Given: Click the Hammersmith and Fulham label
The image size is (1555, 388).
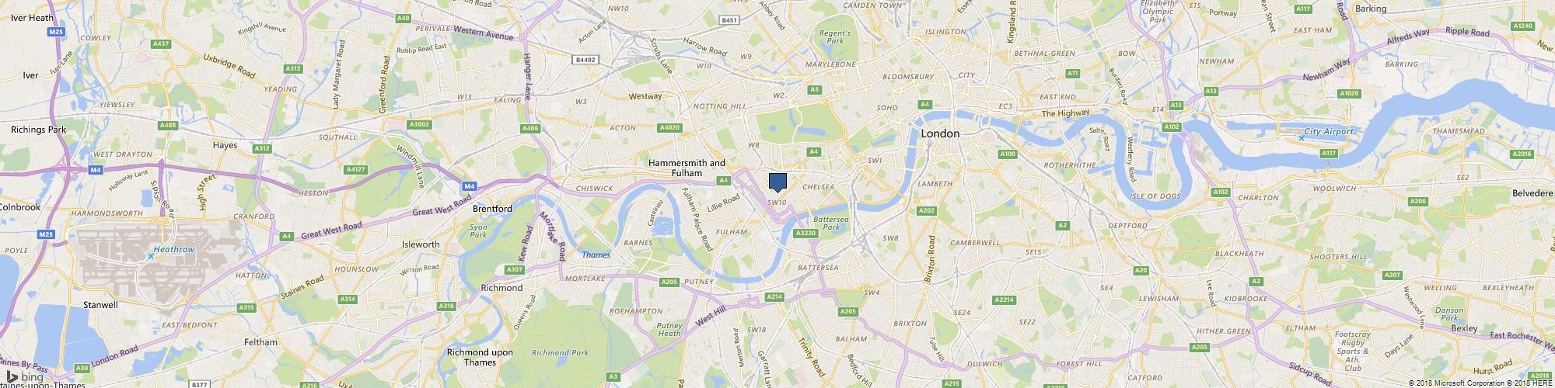Looking at the screenshot, I should pyautogui.click(x=687, y=168).
